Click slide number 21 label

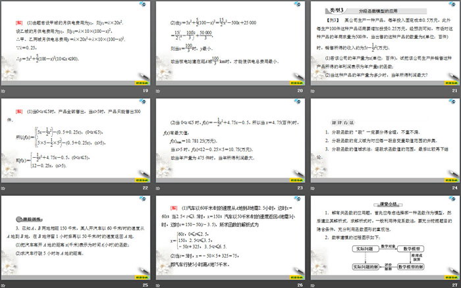[x=455, y=91]
